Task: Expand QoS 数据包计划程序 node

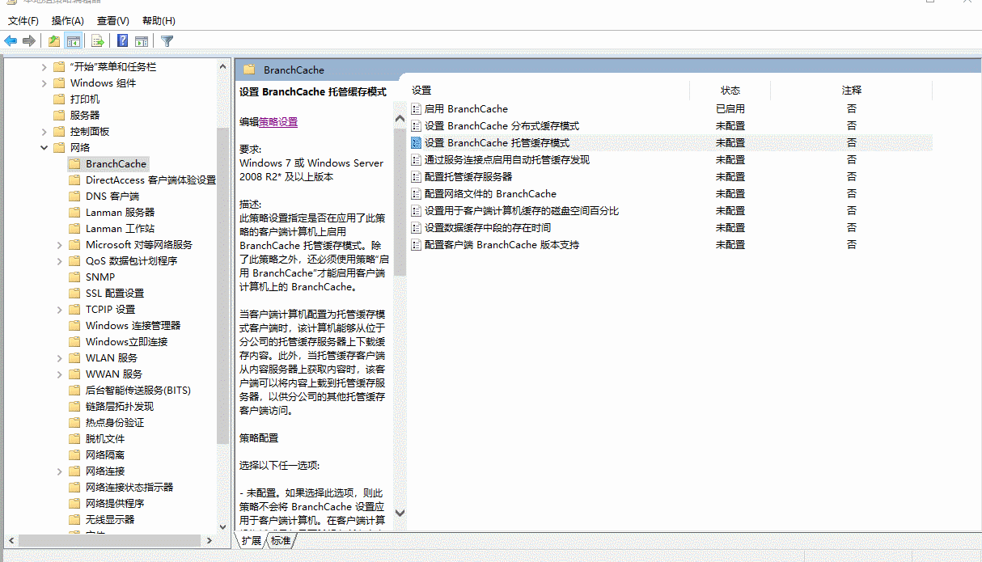Action: point(61,260)
